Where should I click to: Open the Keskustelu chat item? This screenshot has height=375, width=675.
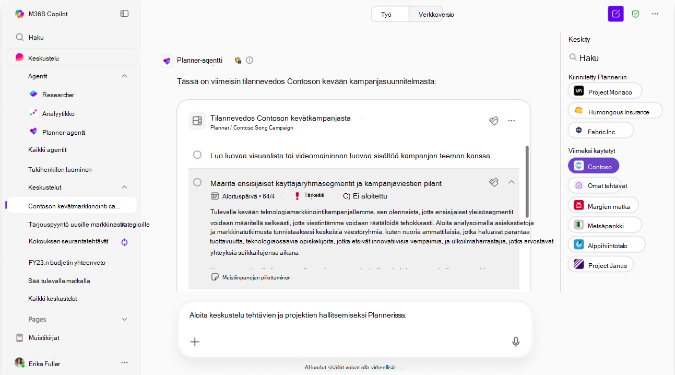[x=72, y=58]
